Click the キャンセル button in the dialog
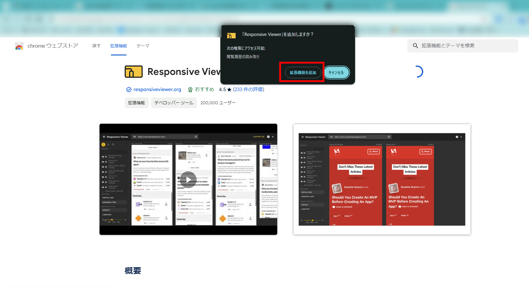This screenshot has height=287, width=529. [x=336, y=72]
